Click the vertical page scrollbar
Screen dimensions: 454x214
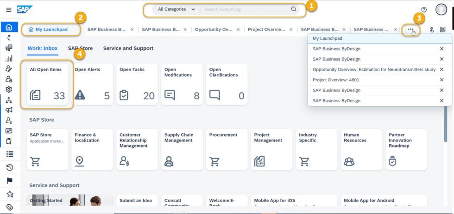click(x=446, y=124)
